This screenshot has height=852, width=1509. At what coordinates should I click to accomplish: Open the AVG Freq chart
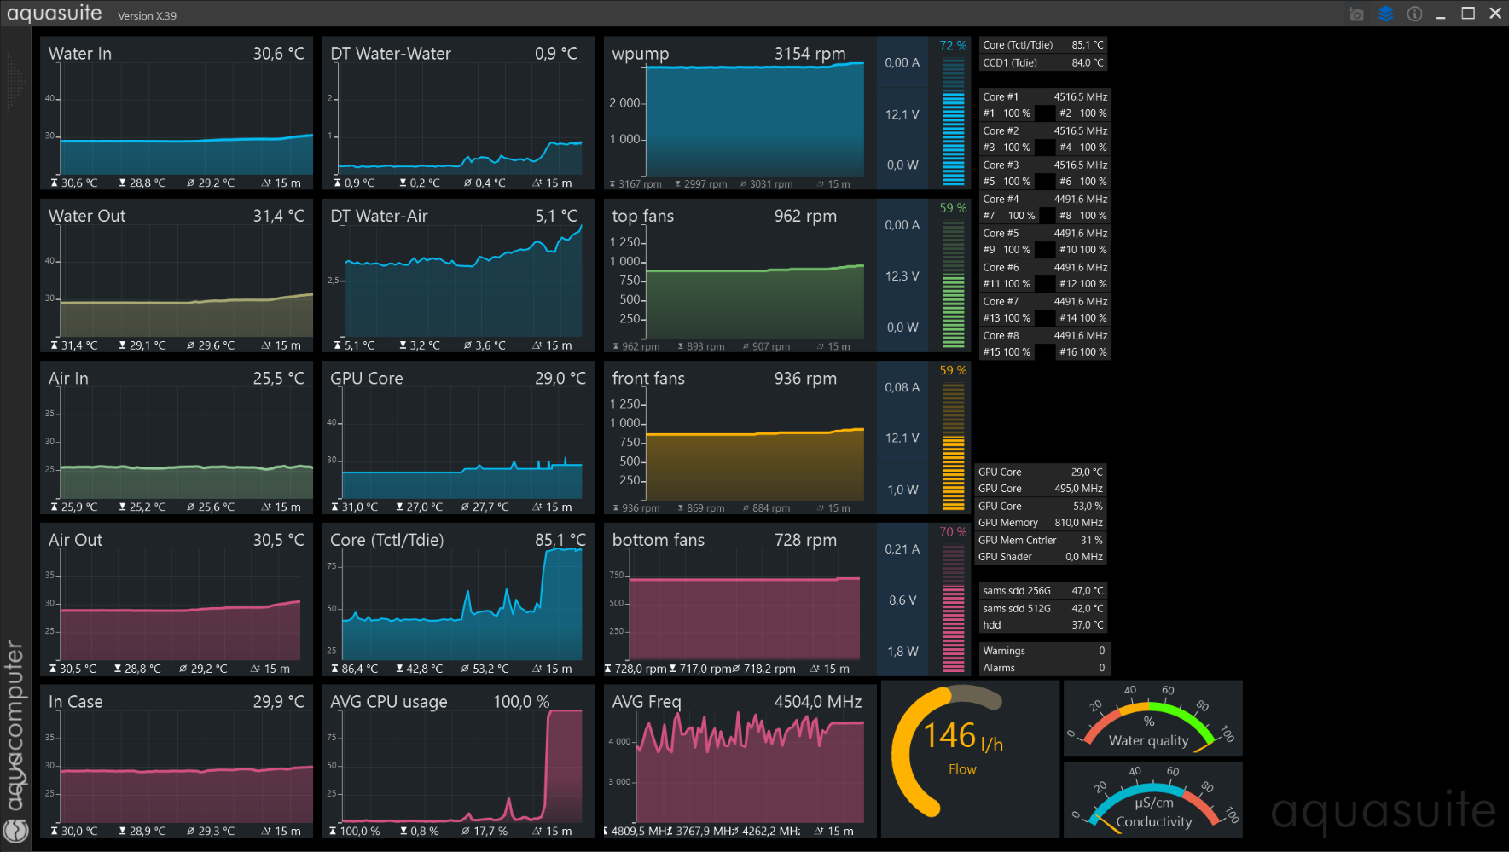[x=740, y=762]
